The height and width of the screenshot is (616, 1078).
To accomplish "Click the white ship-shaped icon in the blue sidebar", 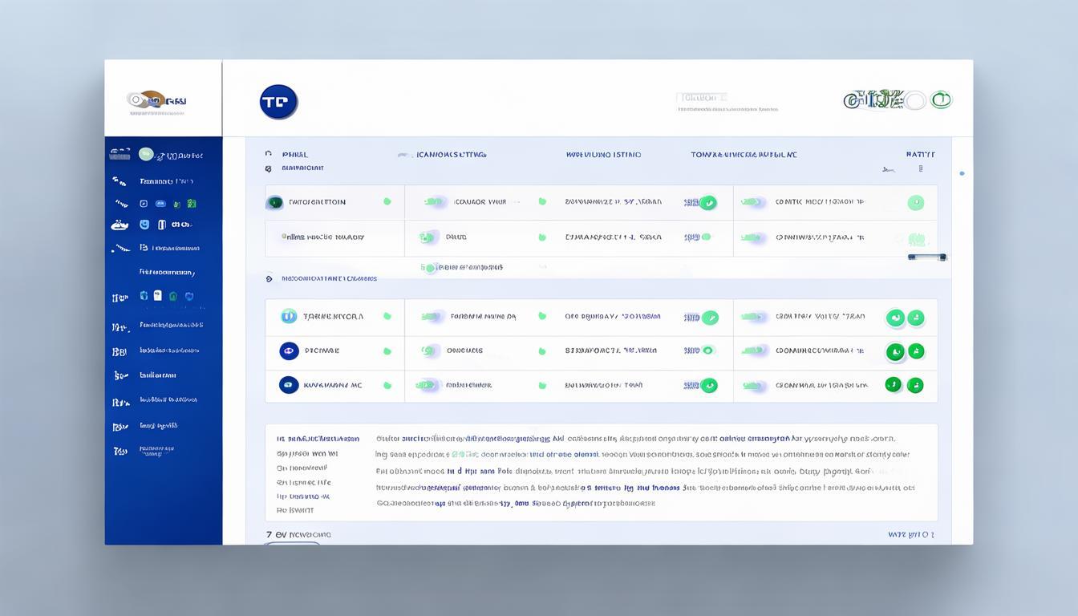I will tap(120, 225).
